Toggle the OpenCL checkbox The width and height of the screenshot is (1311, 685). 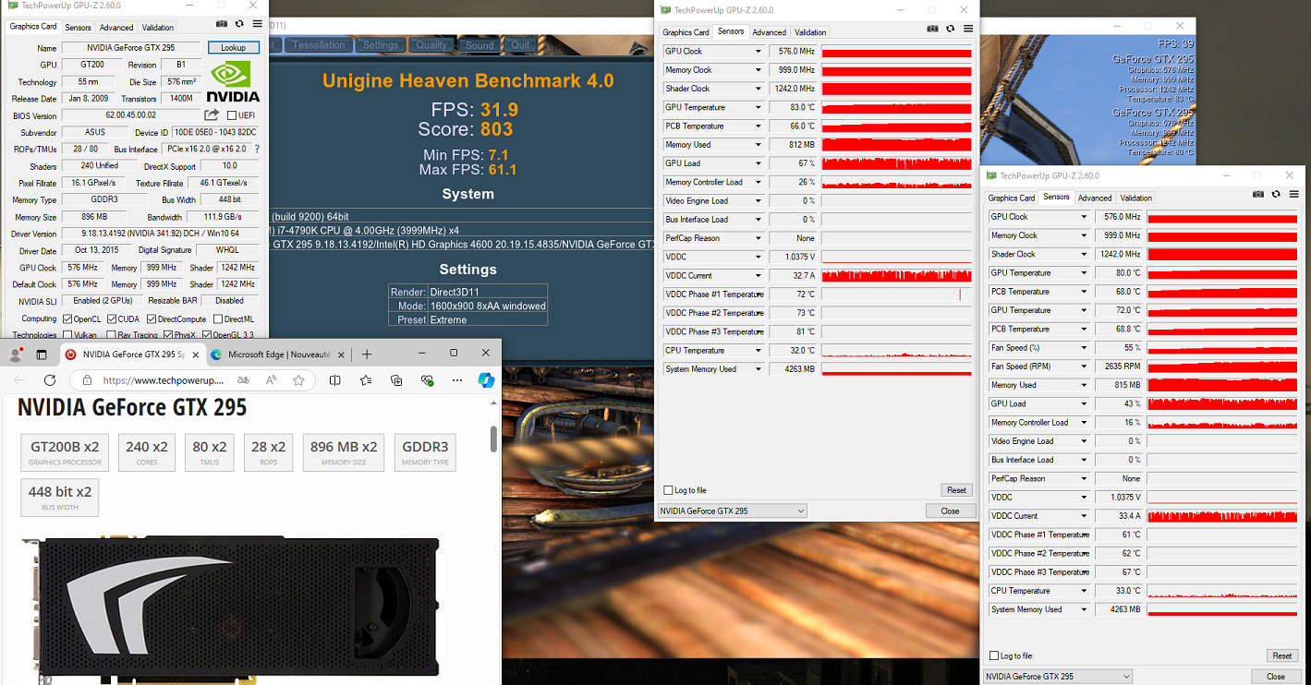[x=67, y=319]
